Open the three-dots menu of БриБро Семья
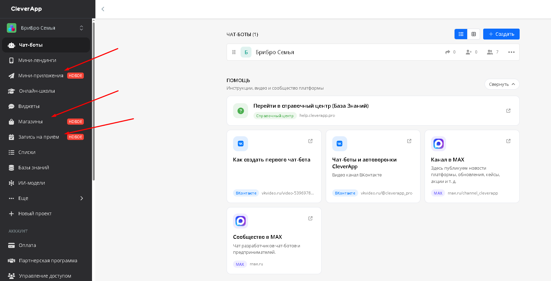Screen dimensions: 551x281 coord(511,52)
